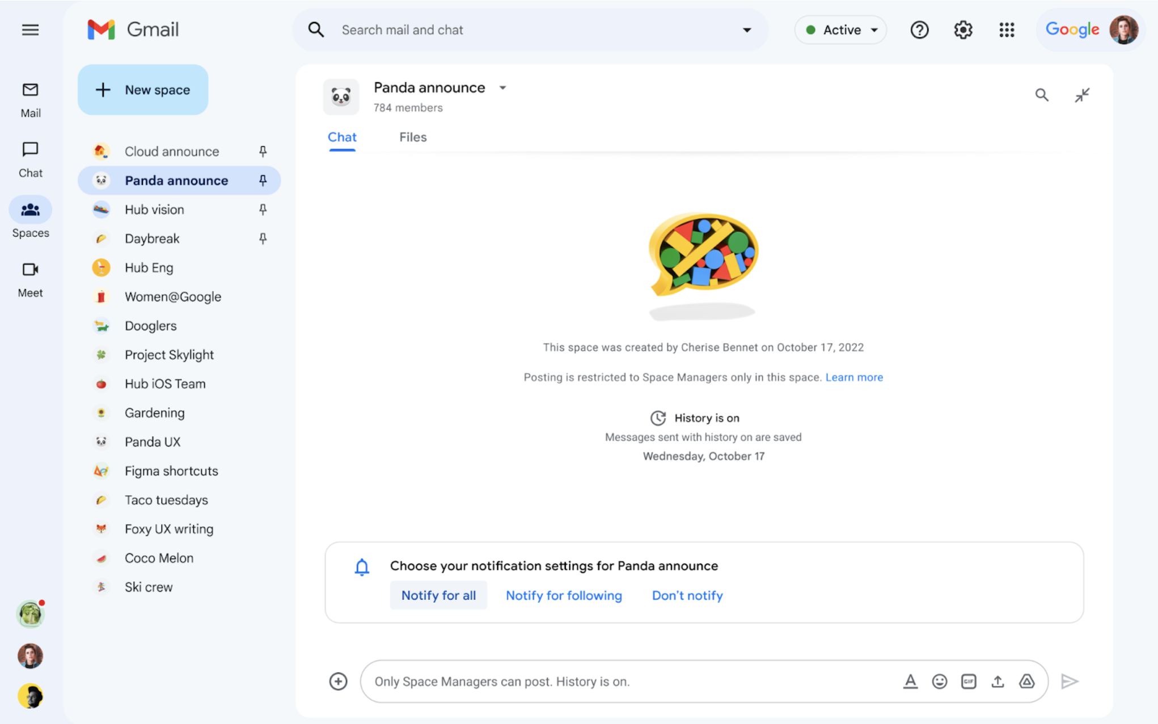This screenshot has height=724, width=1158.
Task: Open Gmail settings gear
Action: (x=963, y=30)
